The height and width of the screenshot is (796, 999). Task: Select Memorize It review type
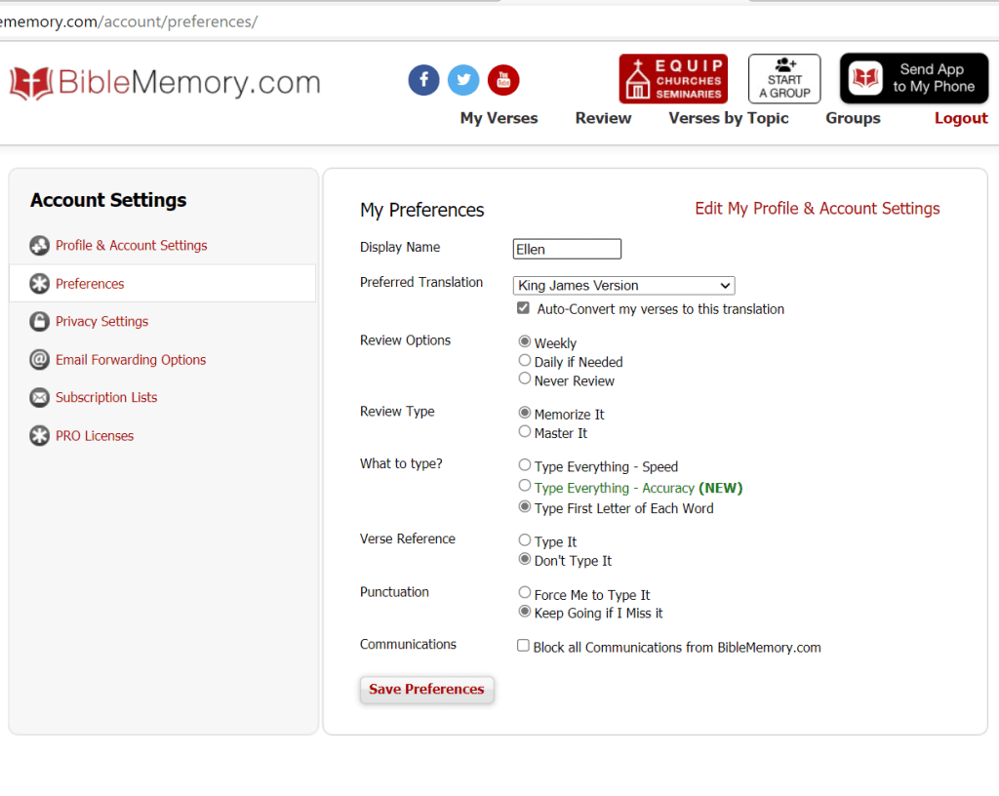pos(524,413)
